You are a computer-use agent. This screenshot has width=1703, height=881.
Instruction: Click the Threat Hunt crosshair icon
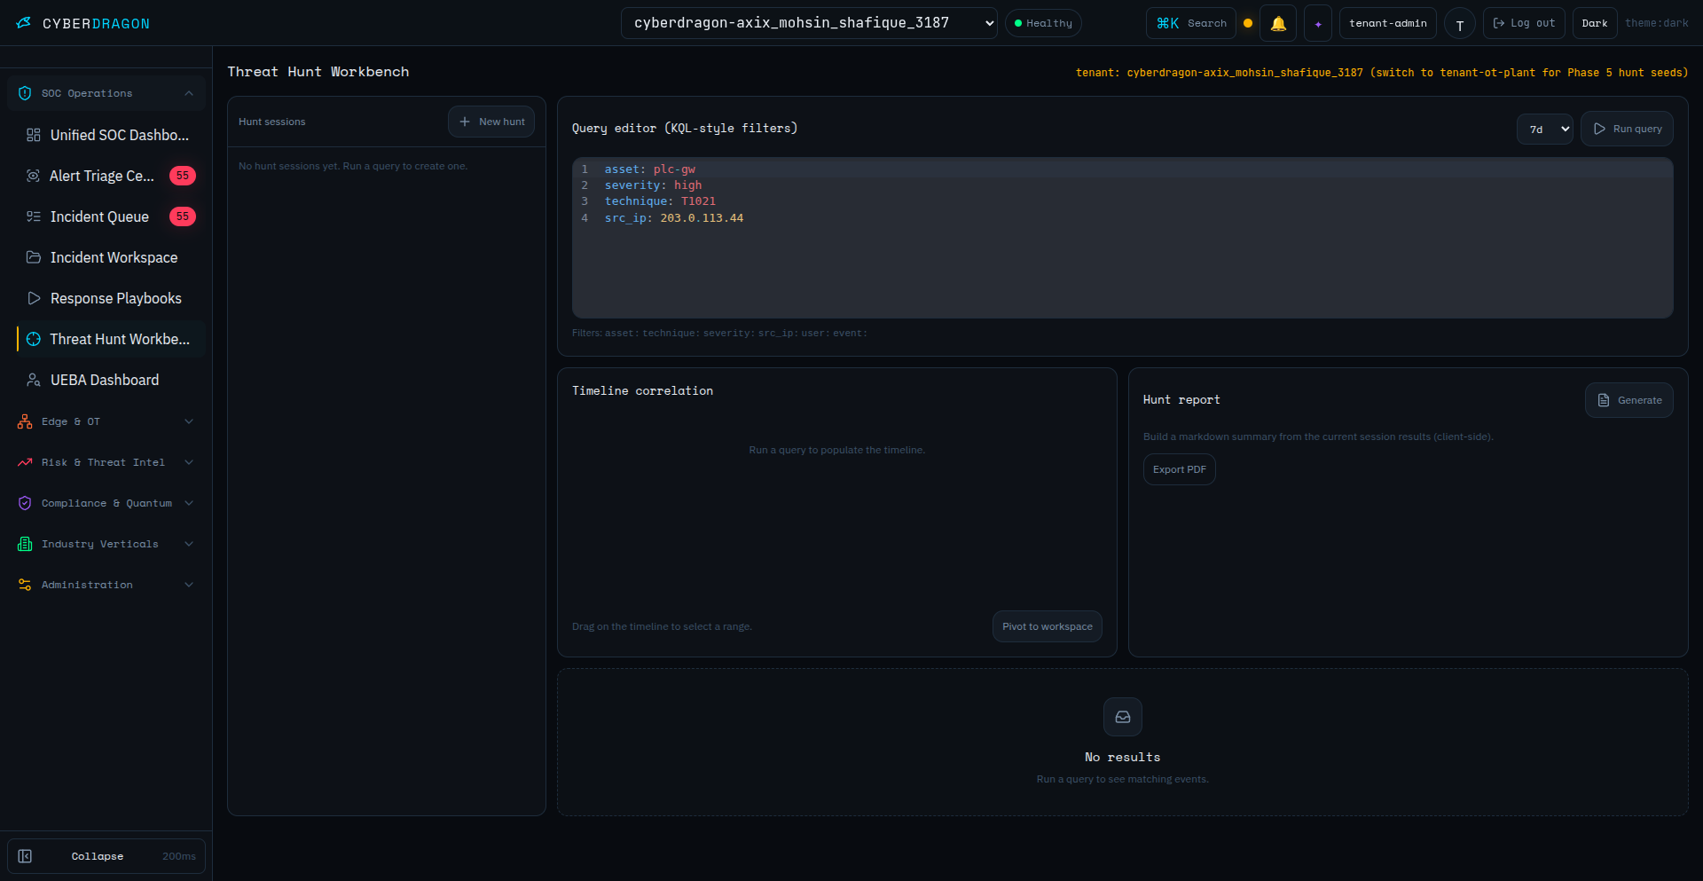34,339
